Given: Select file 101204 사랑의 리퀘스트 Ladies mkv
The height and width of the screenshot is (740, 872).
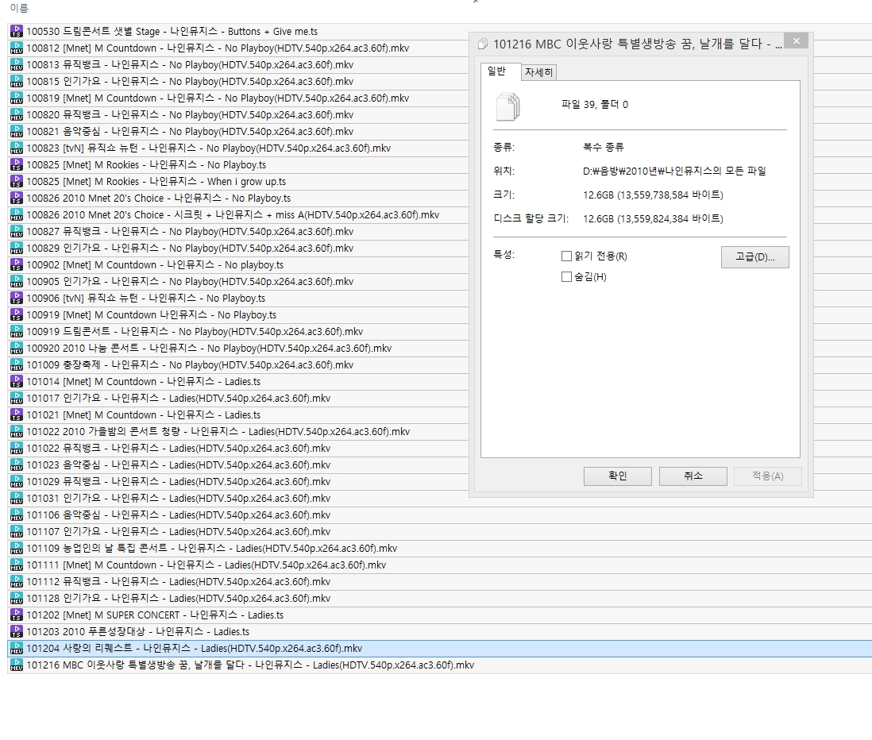Looking at the screenshot, I should tap(194, 649).
